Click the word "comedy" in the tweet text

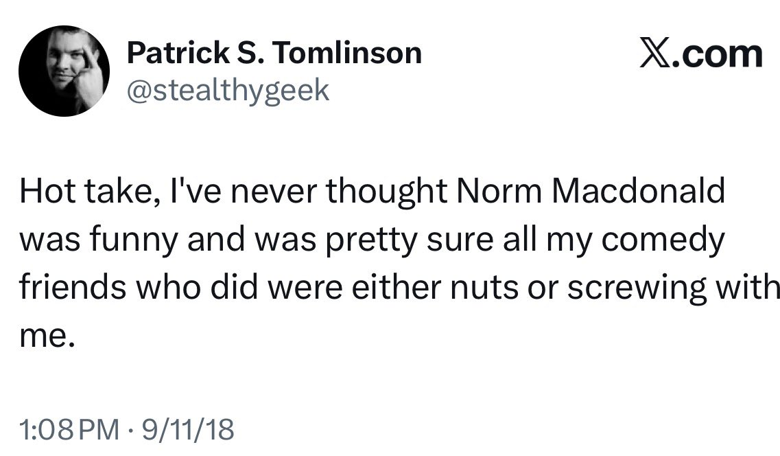coord(664,240)
